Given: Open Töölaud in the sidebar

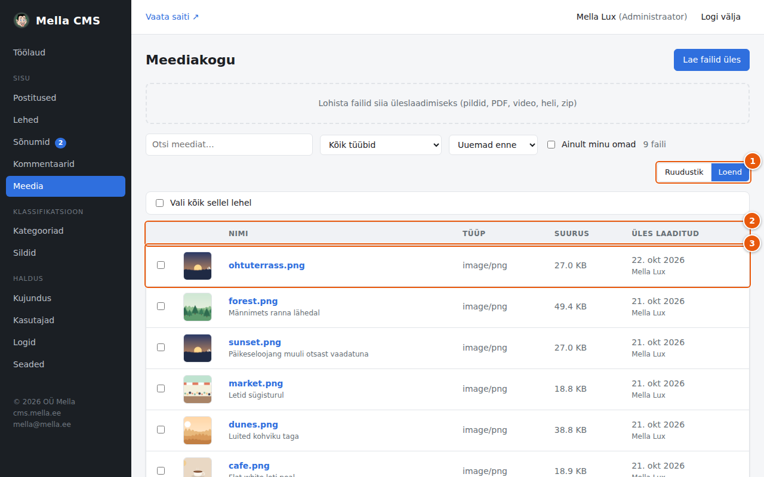Looking at the screenshot, I should (x=66, y=52).
